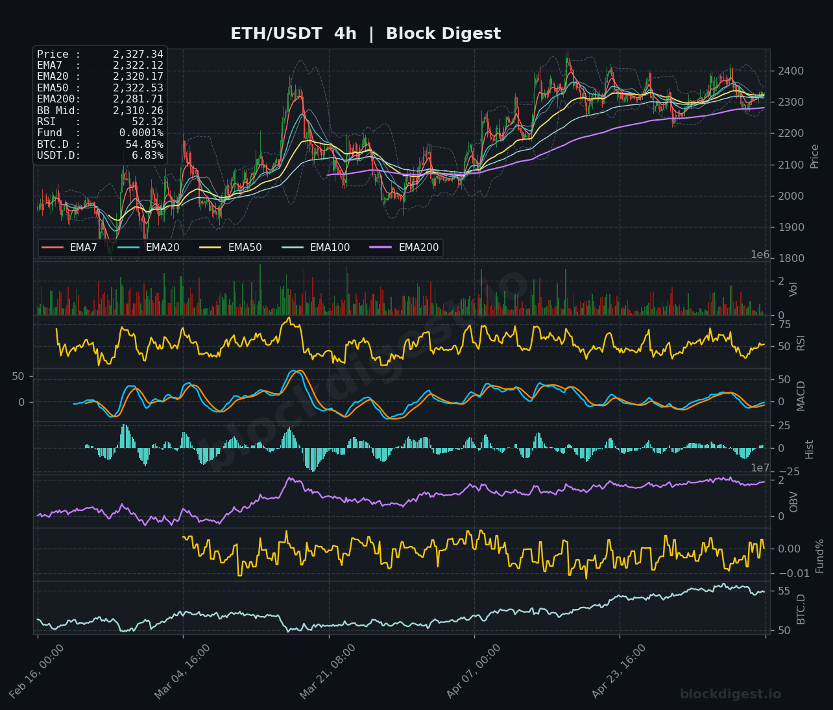
Task: Click the ETH/USDT 4h chart title
Action: [366, 34]
